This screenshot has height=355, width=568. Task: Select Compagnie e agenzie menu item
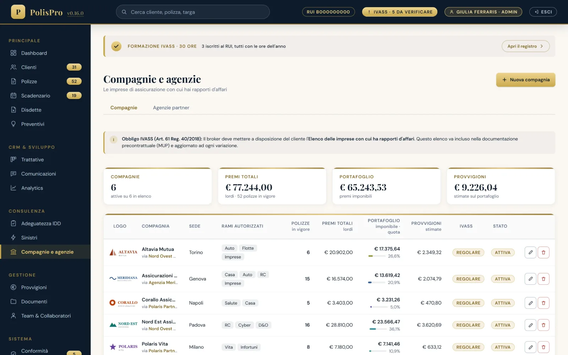[x=45, y=252]
